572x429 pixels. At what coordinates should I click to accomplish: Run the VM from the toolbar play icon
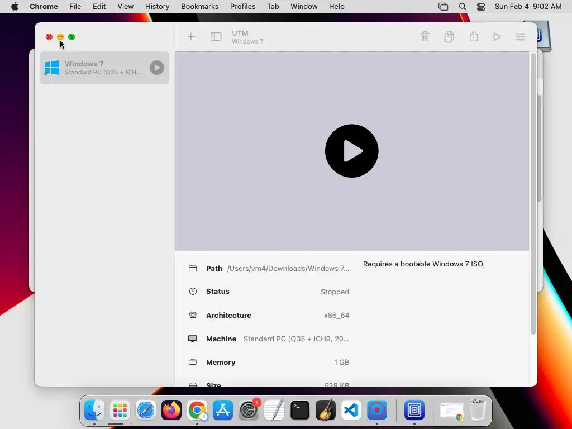click(x=497, y=37)
